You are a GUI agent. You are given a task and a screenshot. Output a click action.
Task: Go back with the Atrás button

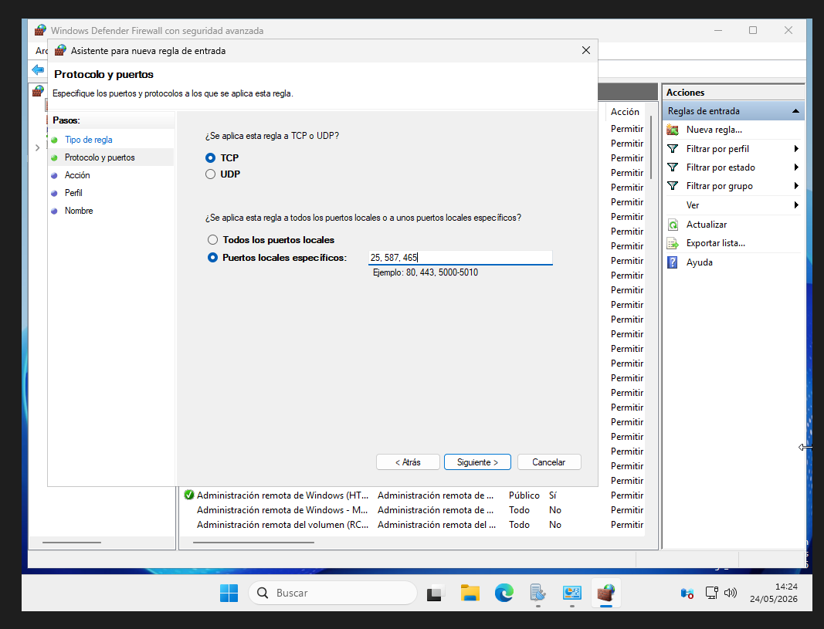tap(408, 462)
